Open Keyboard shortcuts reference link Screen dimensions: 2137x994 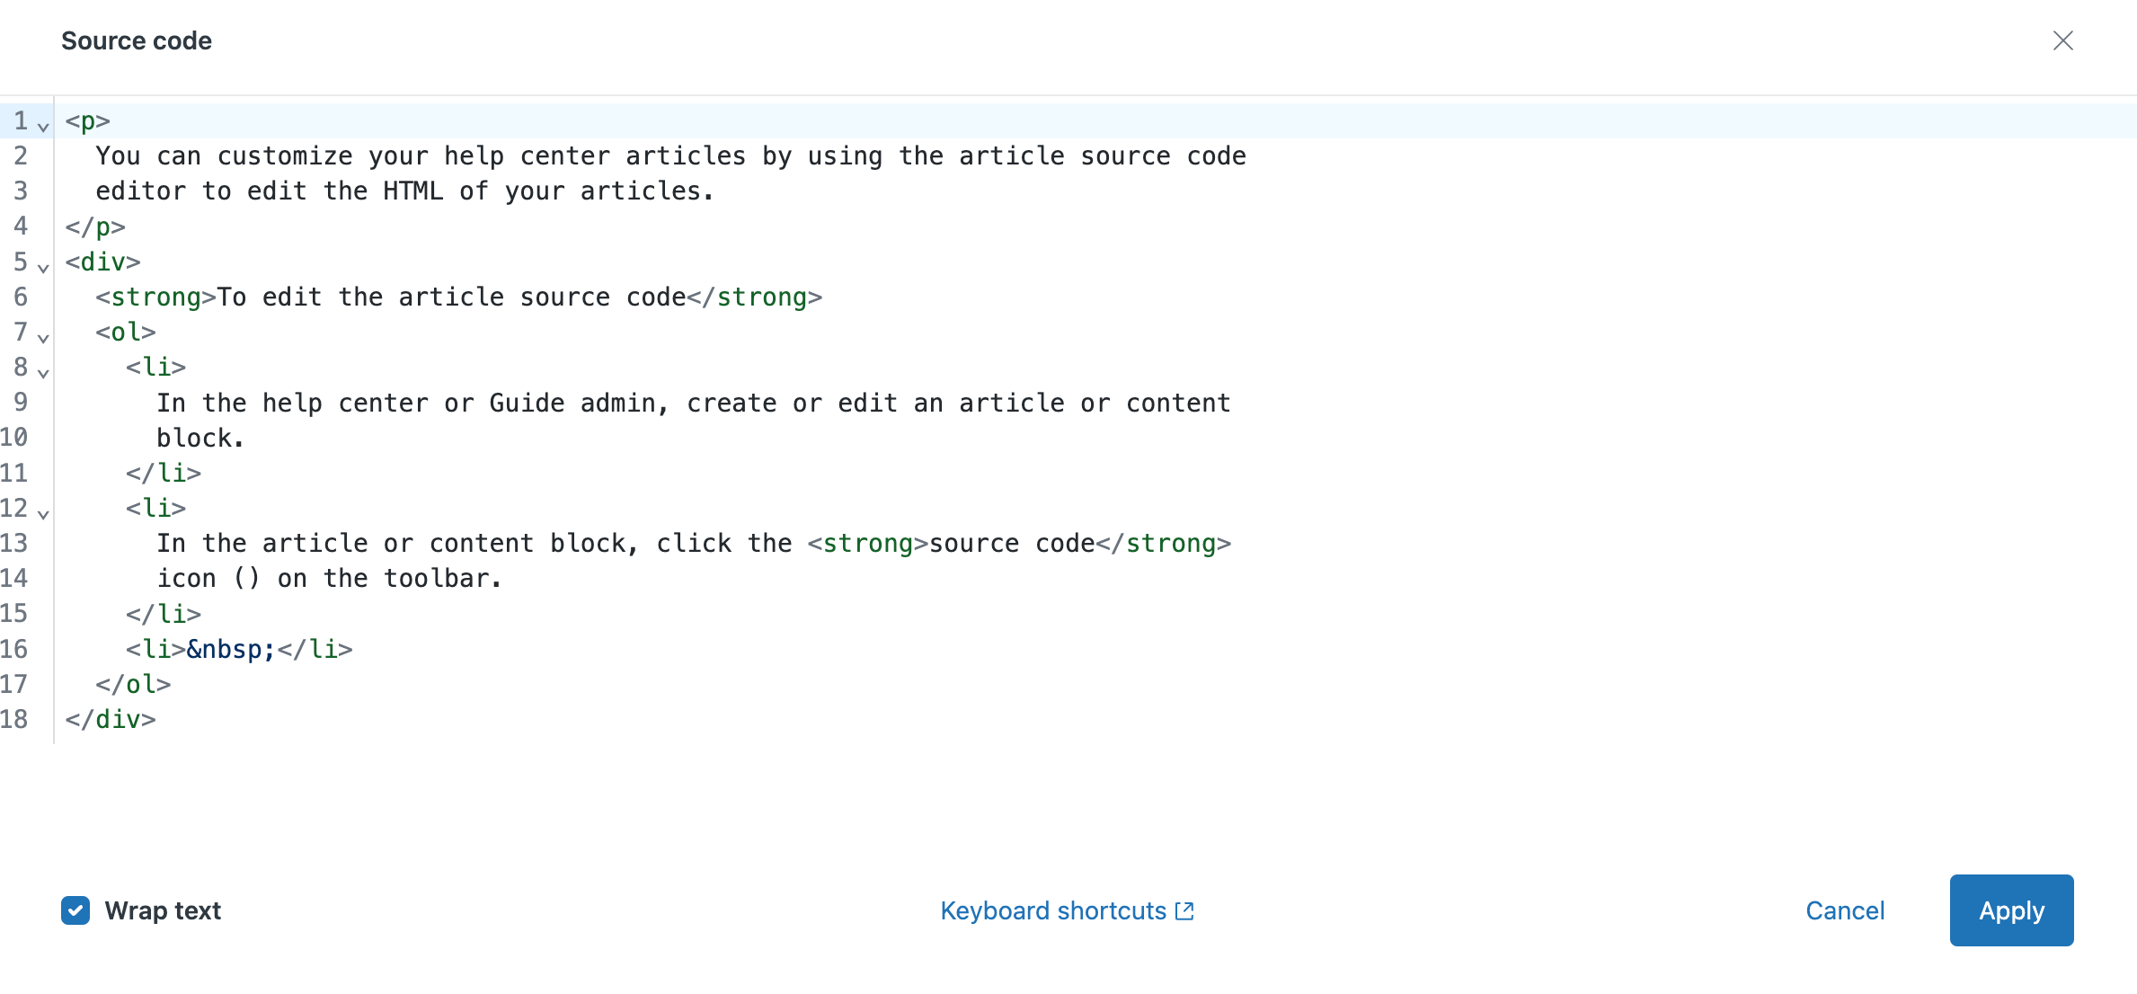1067,910
